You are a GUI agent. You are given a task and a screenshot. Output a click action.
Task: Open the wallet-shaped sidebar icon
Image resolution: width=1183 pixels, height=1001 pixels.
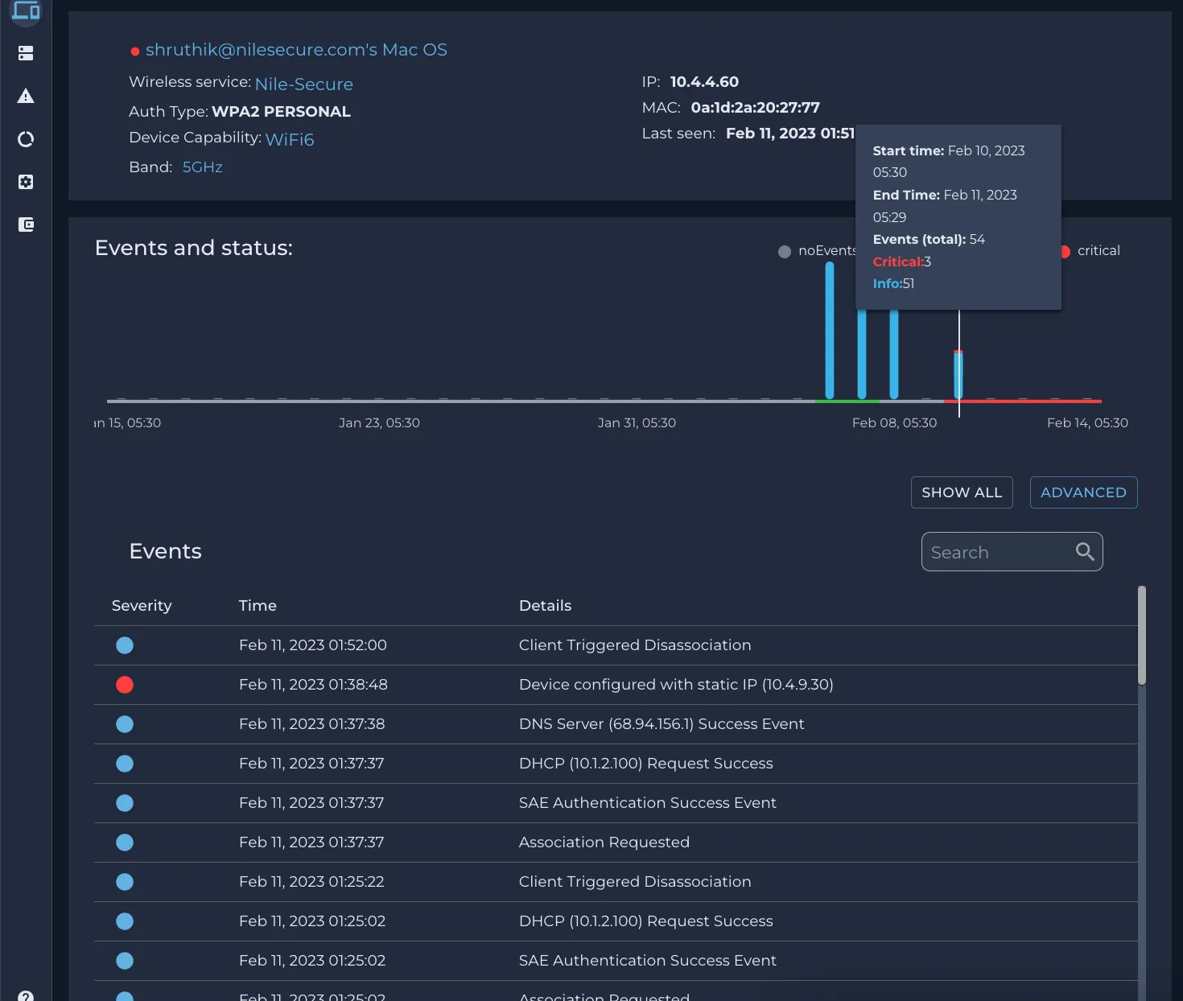click(x=26, y=225)
